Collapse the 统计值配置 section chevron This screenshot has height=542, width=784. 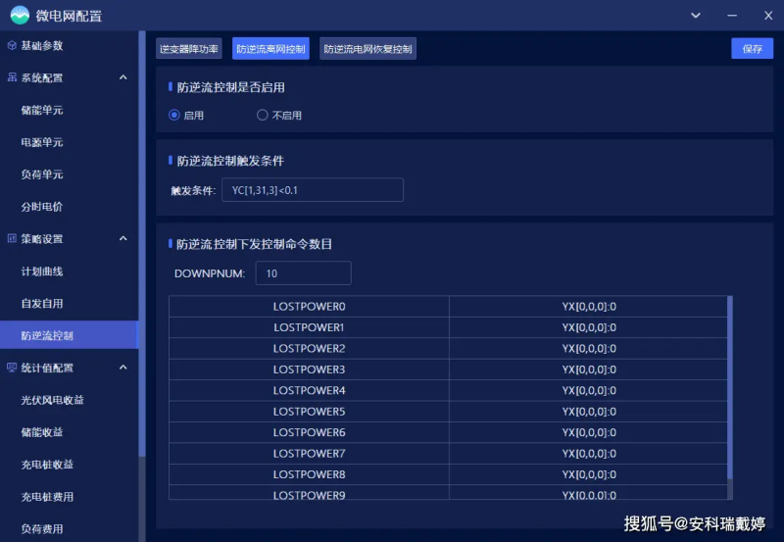click(x=122, y=369)
